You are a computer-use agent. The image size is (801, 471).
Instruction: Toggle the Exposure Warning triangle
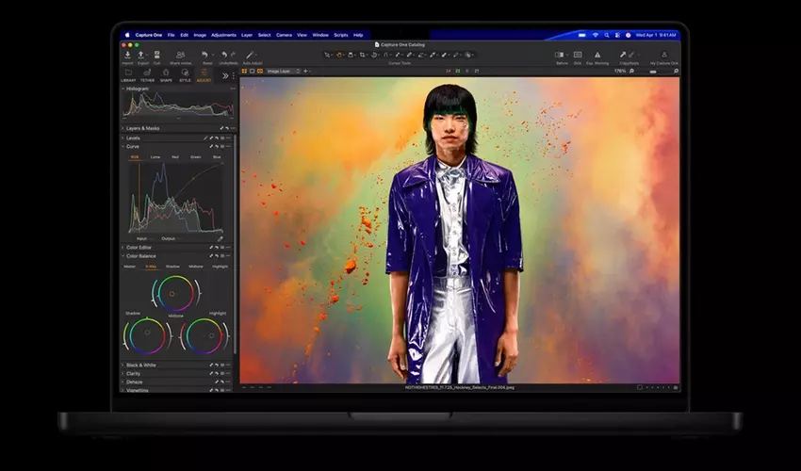597,56
